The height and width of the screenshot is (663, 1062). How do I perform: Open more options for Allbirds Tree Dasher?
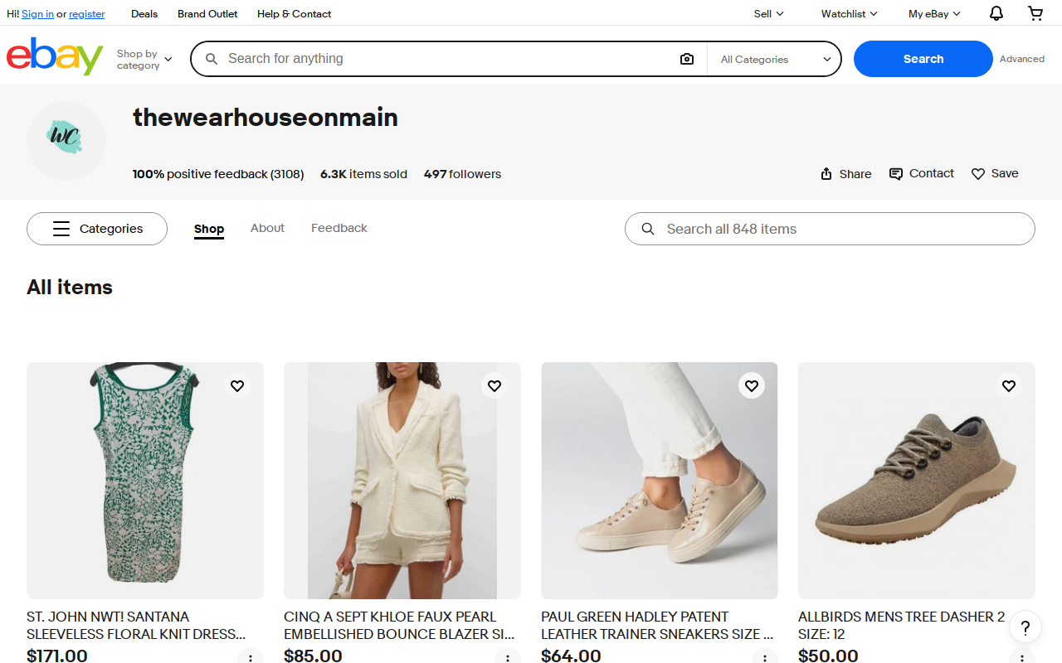(1022, 657)
